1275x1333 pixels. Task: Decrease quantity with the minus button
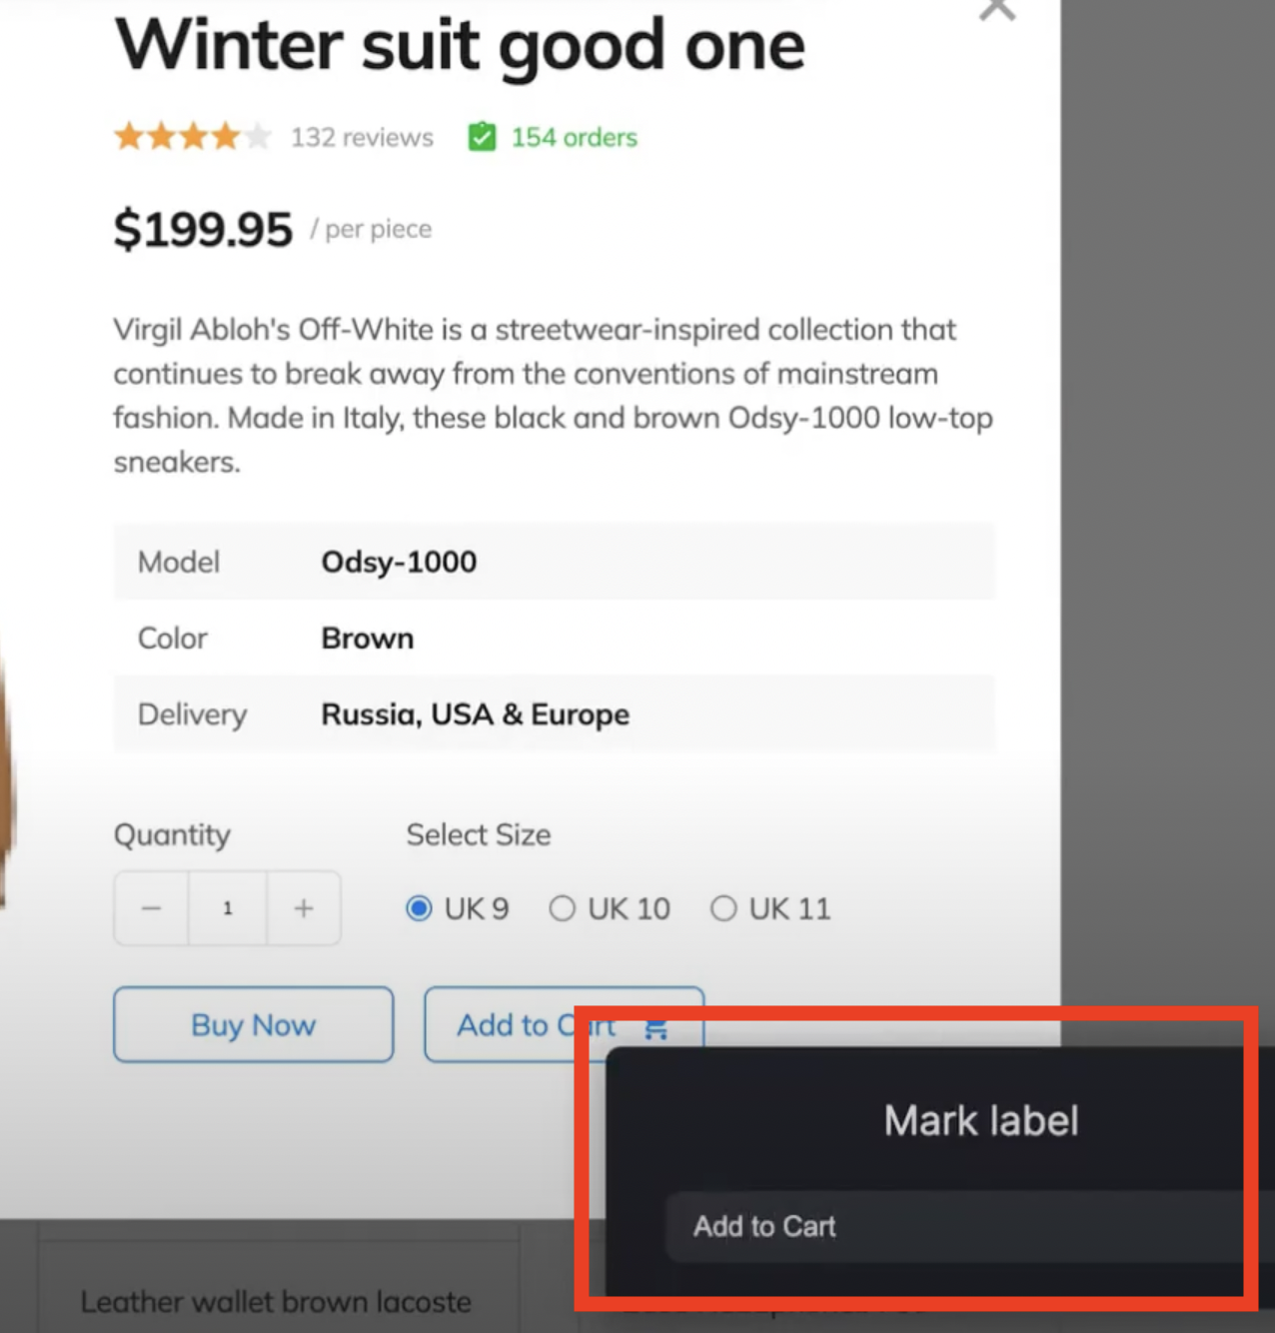(152, 908)
